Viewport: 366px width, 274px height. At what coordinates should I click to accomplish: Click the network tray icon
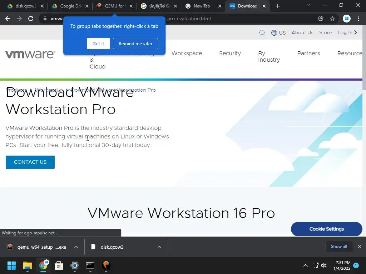315,265
